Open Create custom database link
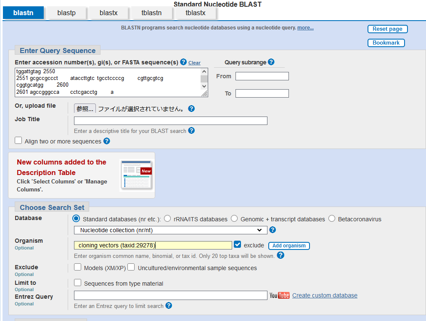The height and width of the screenshot is (321, 426). point(325,295)
